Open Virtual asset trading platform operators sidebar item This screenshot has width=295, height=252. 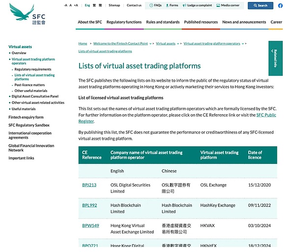tap(33, 61)
